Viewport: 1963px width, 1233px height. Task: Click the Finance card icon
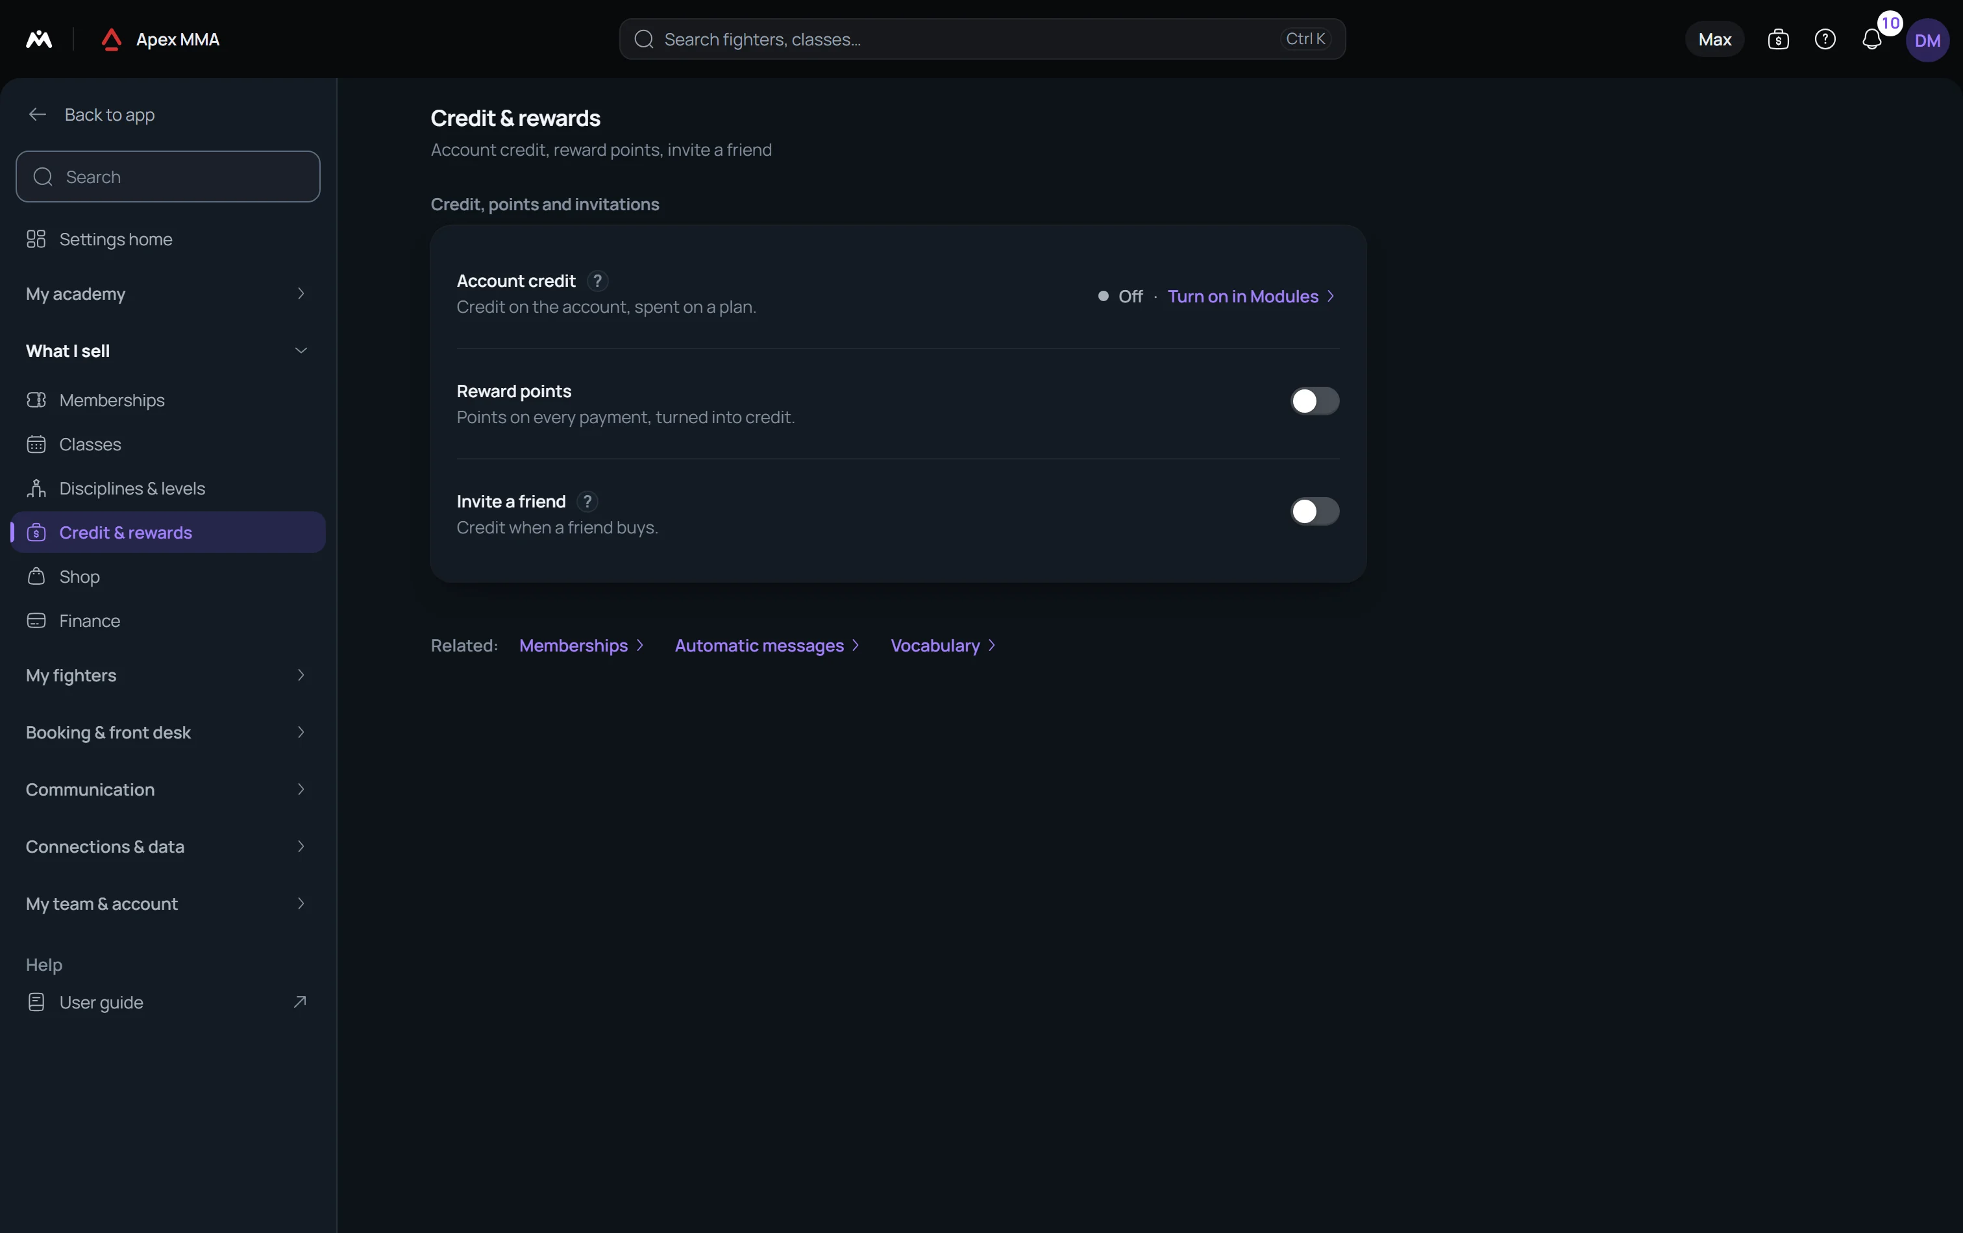tap(36, 620)
